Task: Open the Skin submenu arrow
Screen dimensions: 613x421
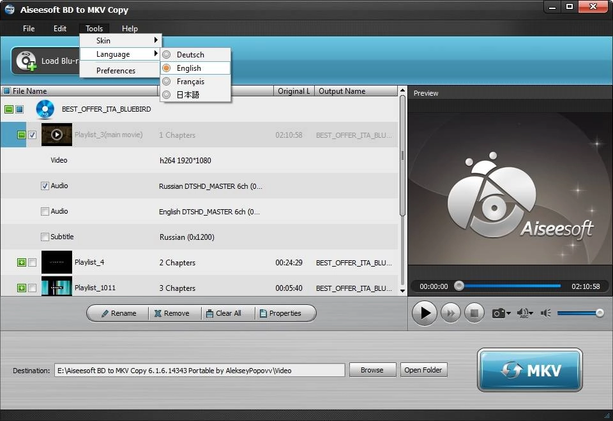Action: click(156, 40)
